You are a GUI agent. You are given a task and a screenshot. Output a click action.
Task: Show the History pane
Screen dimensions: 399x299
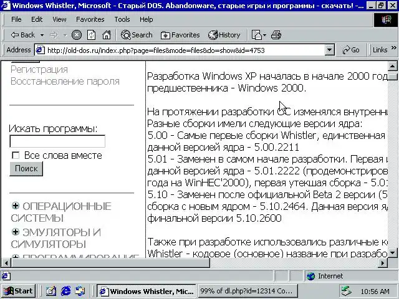[x=224, y=35]
